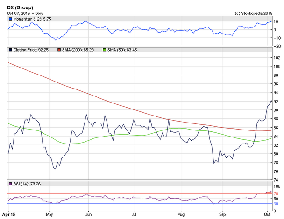Click the 'Aug' x-axis label
284x219 pixels.
[181, 214]
